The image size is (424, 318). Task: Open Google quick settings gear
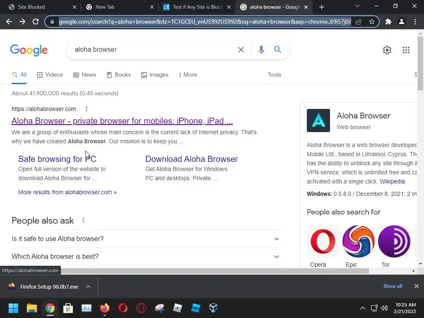pos(387,50)
